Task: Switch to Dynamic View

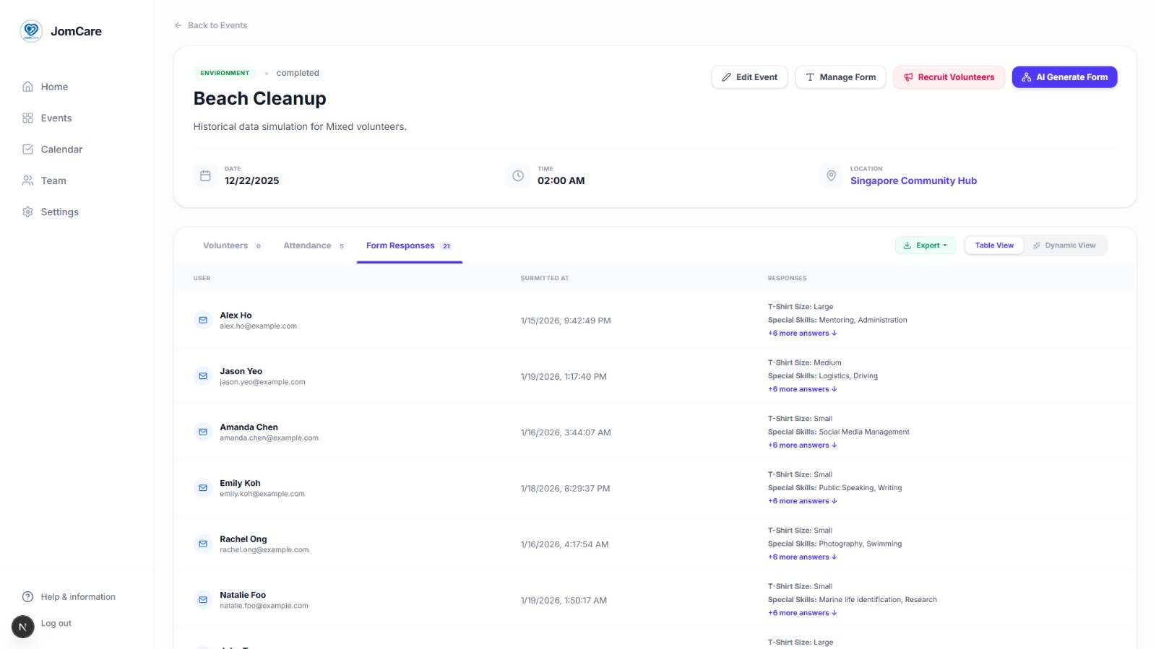Action: (1064, 245)
